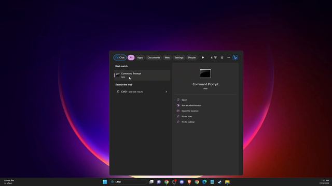Launch the Brave browser from the taskbar
This screenshot has height=186, width=332.
(189, 182)
